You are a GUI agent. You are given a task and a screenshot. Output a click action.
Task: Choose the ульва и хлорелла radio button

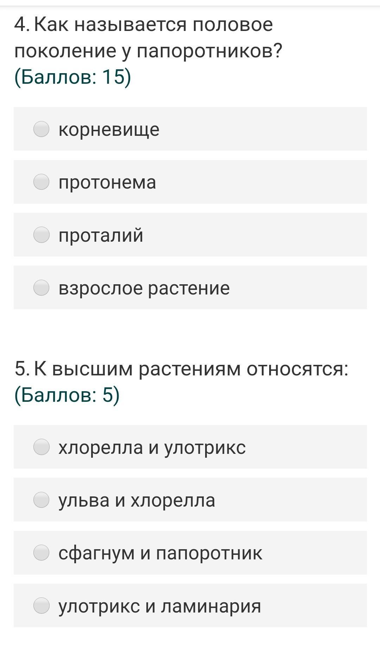pyautogui.click(x=41, y=500)
